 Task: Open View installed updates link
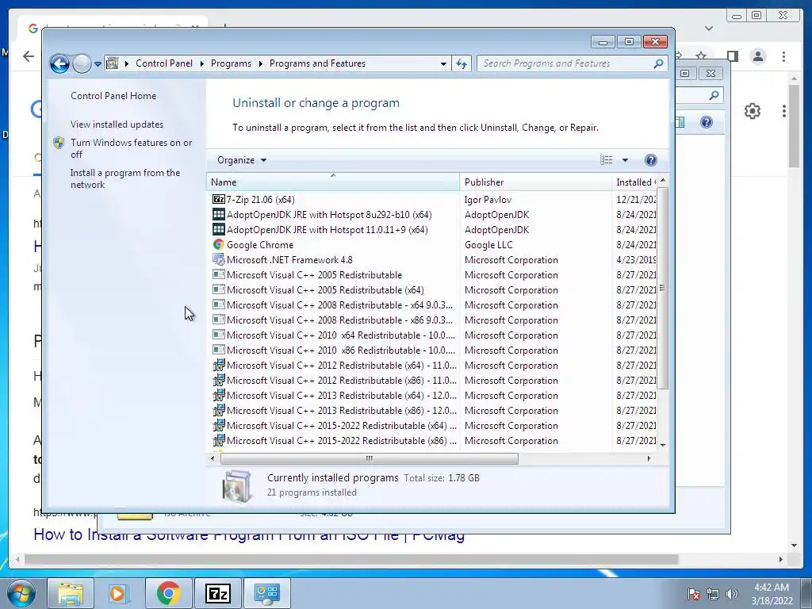[117, 124]
